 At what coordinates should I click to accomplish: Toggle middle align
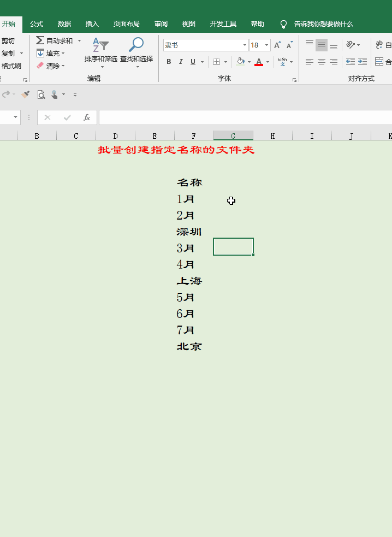[322, 45]
